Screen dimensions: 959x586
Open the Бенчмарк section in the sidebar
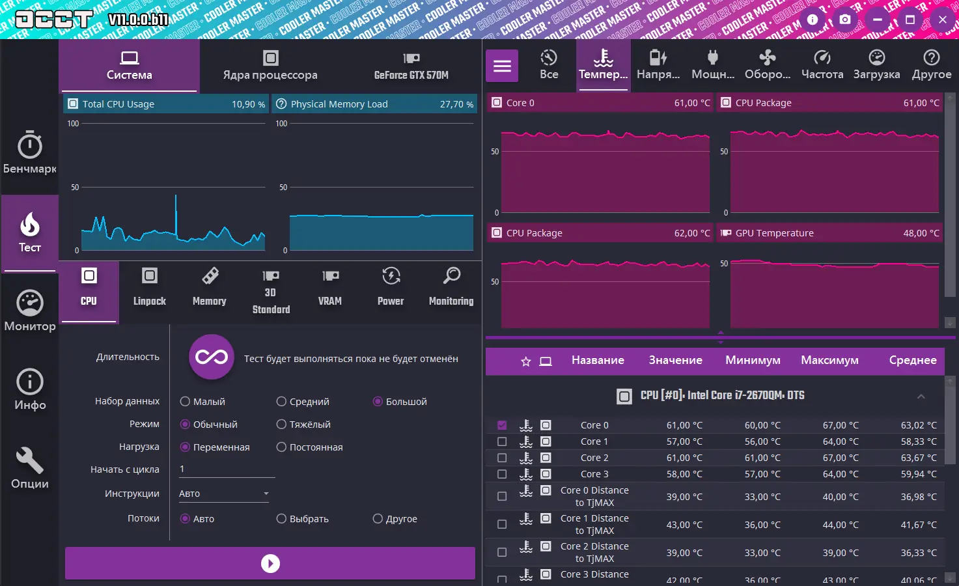pyautogui.click(x=29, y=154)
